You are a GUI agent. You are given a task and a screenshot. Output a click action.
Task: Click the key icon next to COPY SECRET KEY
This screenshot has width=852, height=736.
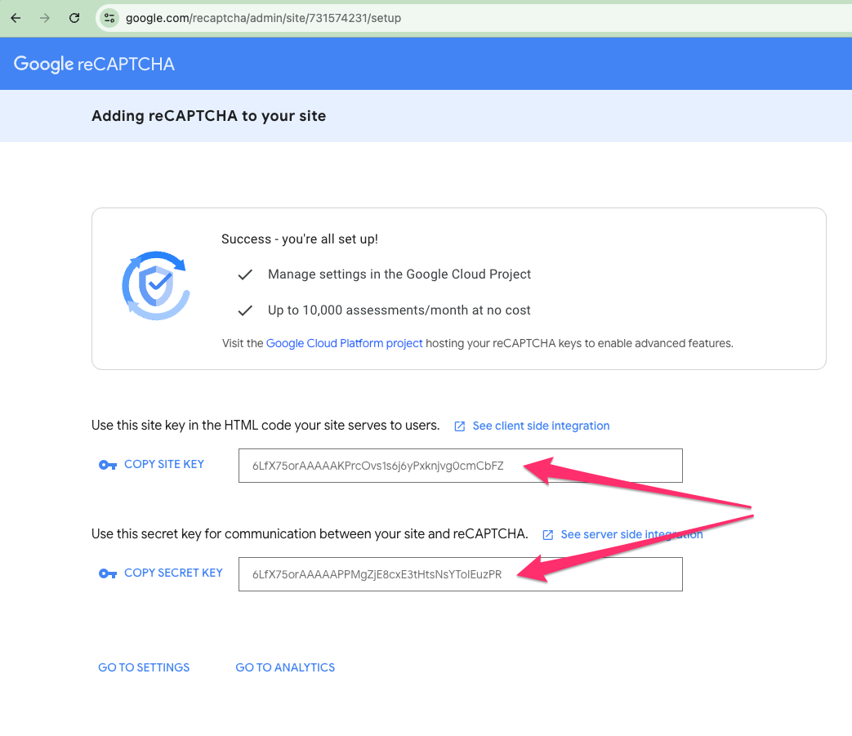click(x=108, y=573)
